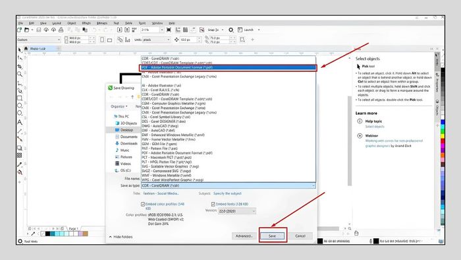The image size is (461, 260).
Task: Select the Transparency checkerboard tool
Action: tap(20, 155)
